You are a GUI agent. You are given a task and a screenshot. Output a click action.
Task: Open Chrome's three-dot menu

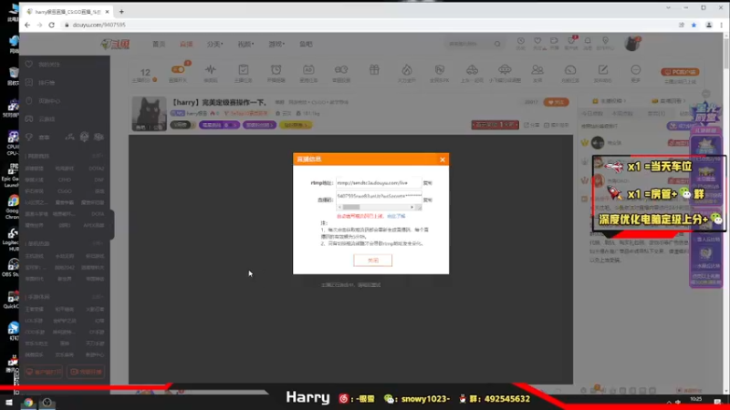coord(721,26)
